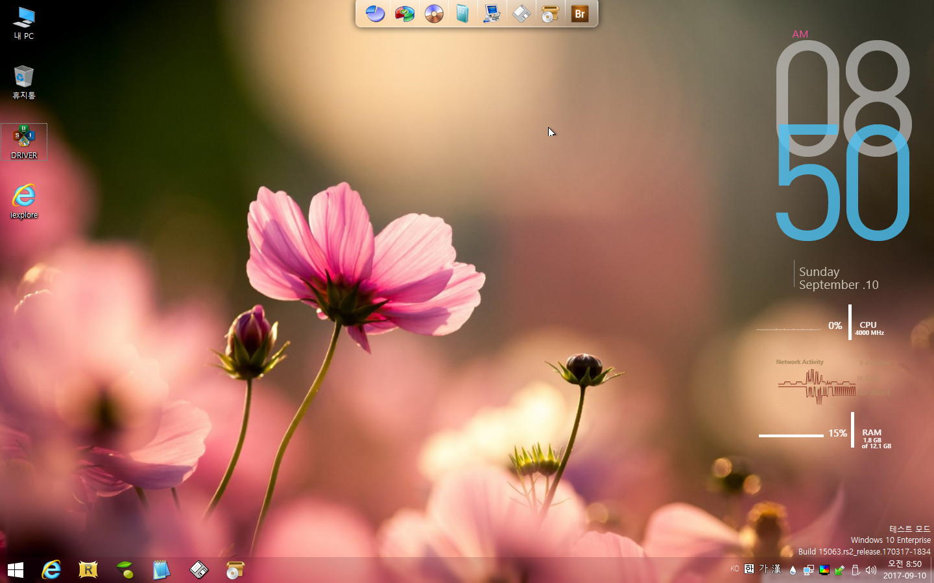Viewport: 934px width, 583px height.
Task: Open the box with CD icon in dock
Action: 550,13
